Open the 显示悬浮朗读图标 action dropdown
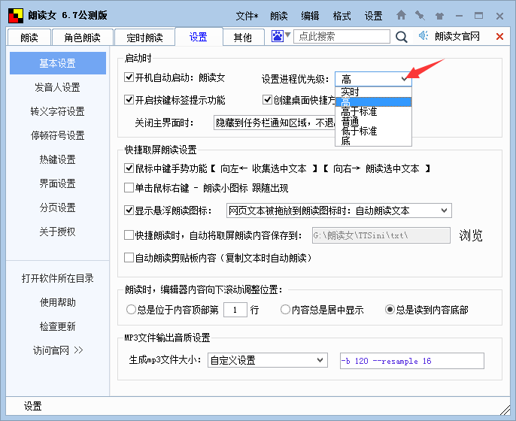516x421 pixels. pos(443,210)
